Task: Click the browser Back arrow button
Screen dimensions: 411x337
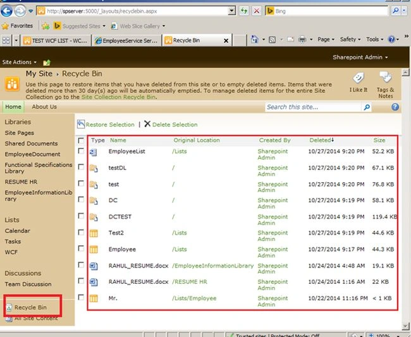Action: tap(6, 11)
